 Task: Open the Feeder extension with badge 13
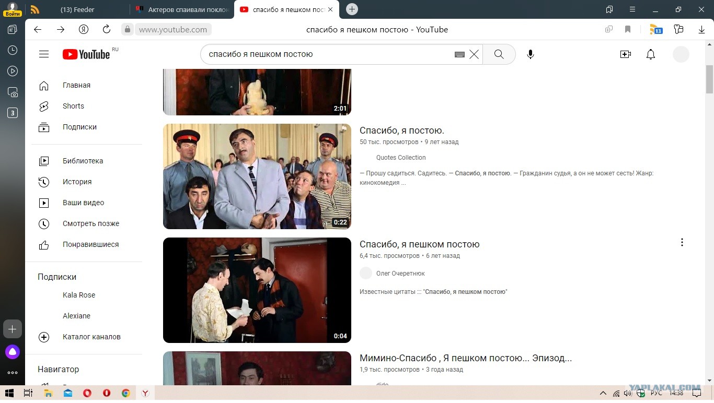pyautogui.click(x=656, y=30)
